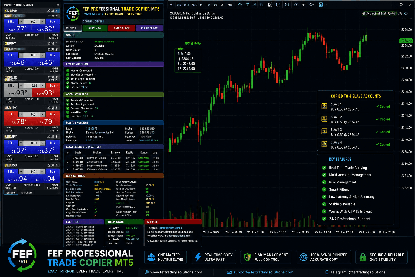Click the check icon beside 24/7 Professional Support
Image resolution: width=415 pixels, height=277 pixels.
point(324,219)
